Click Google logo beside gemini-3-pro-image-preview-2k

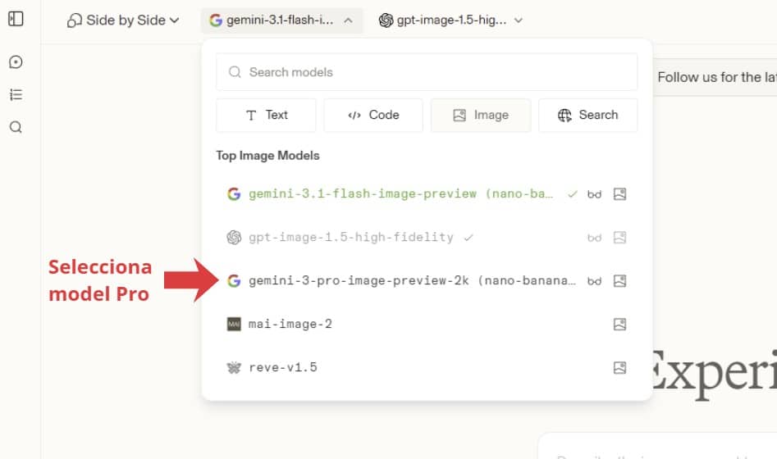(x=234, y=281)
